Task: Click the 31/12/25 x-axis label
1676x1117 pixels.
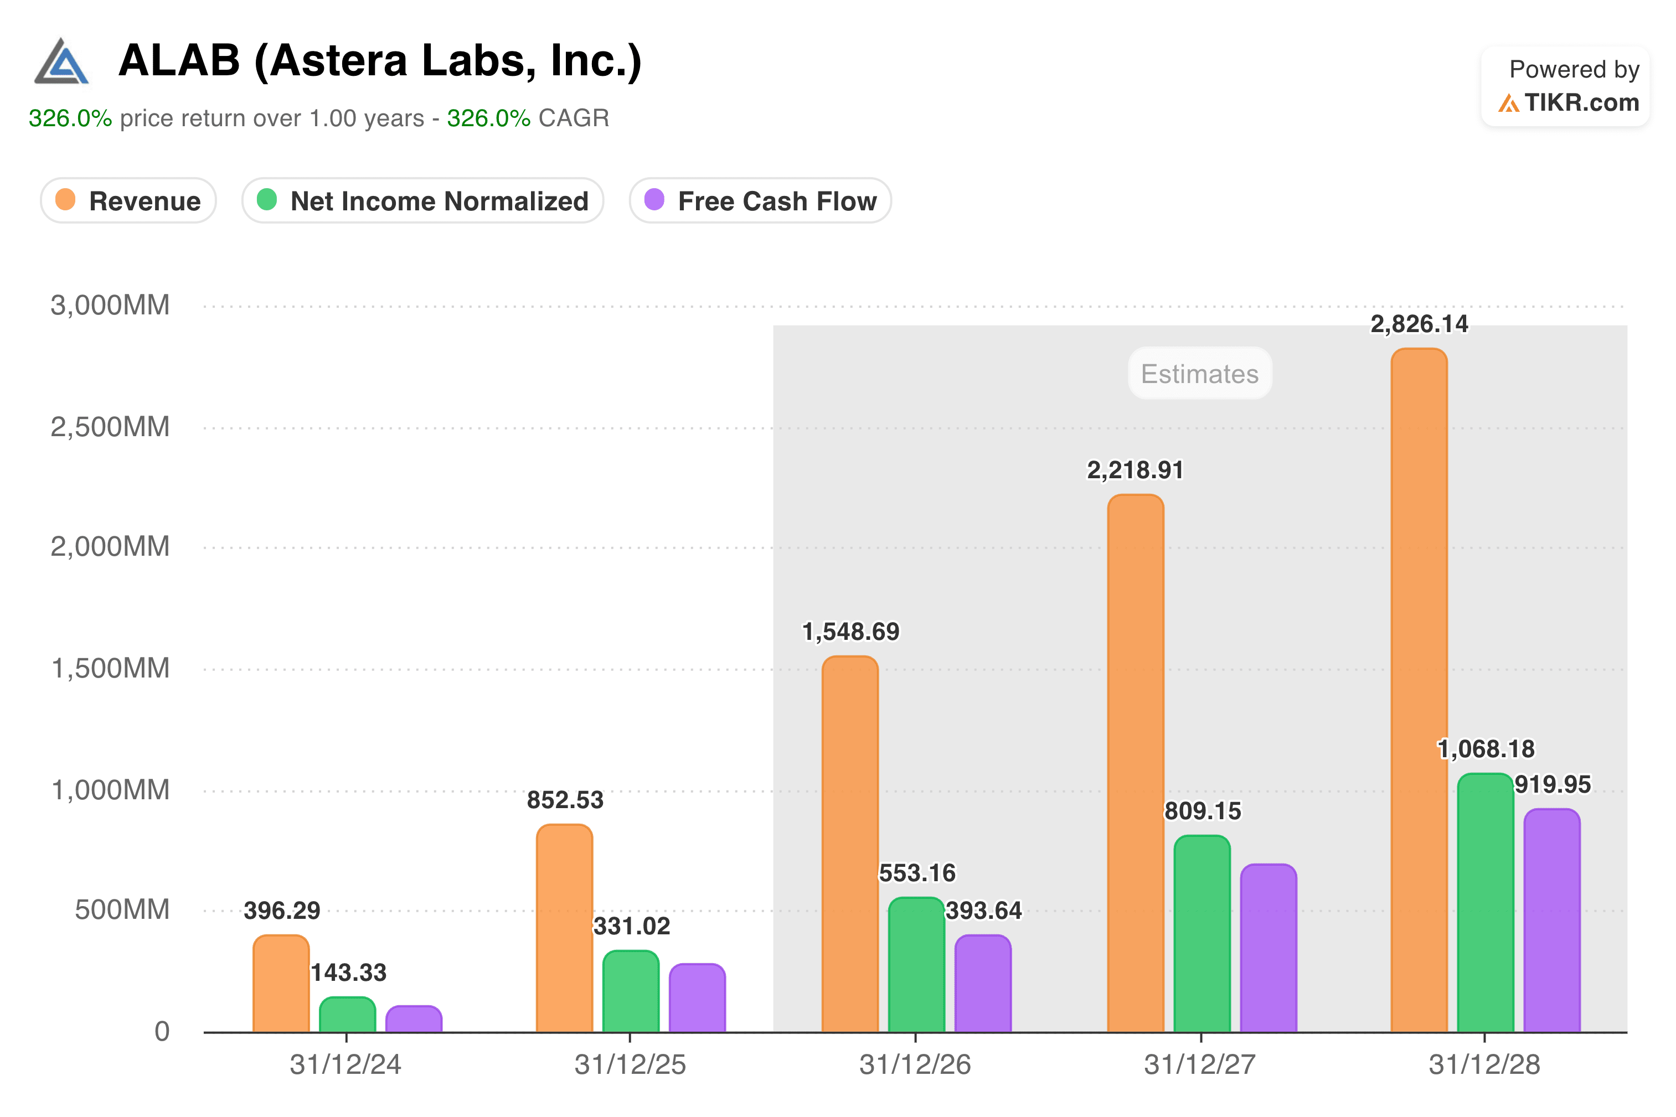Action: click(630, 1065)
